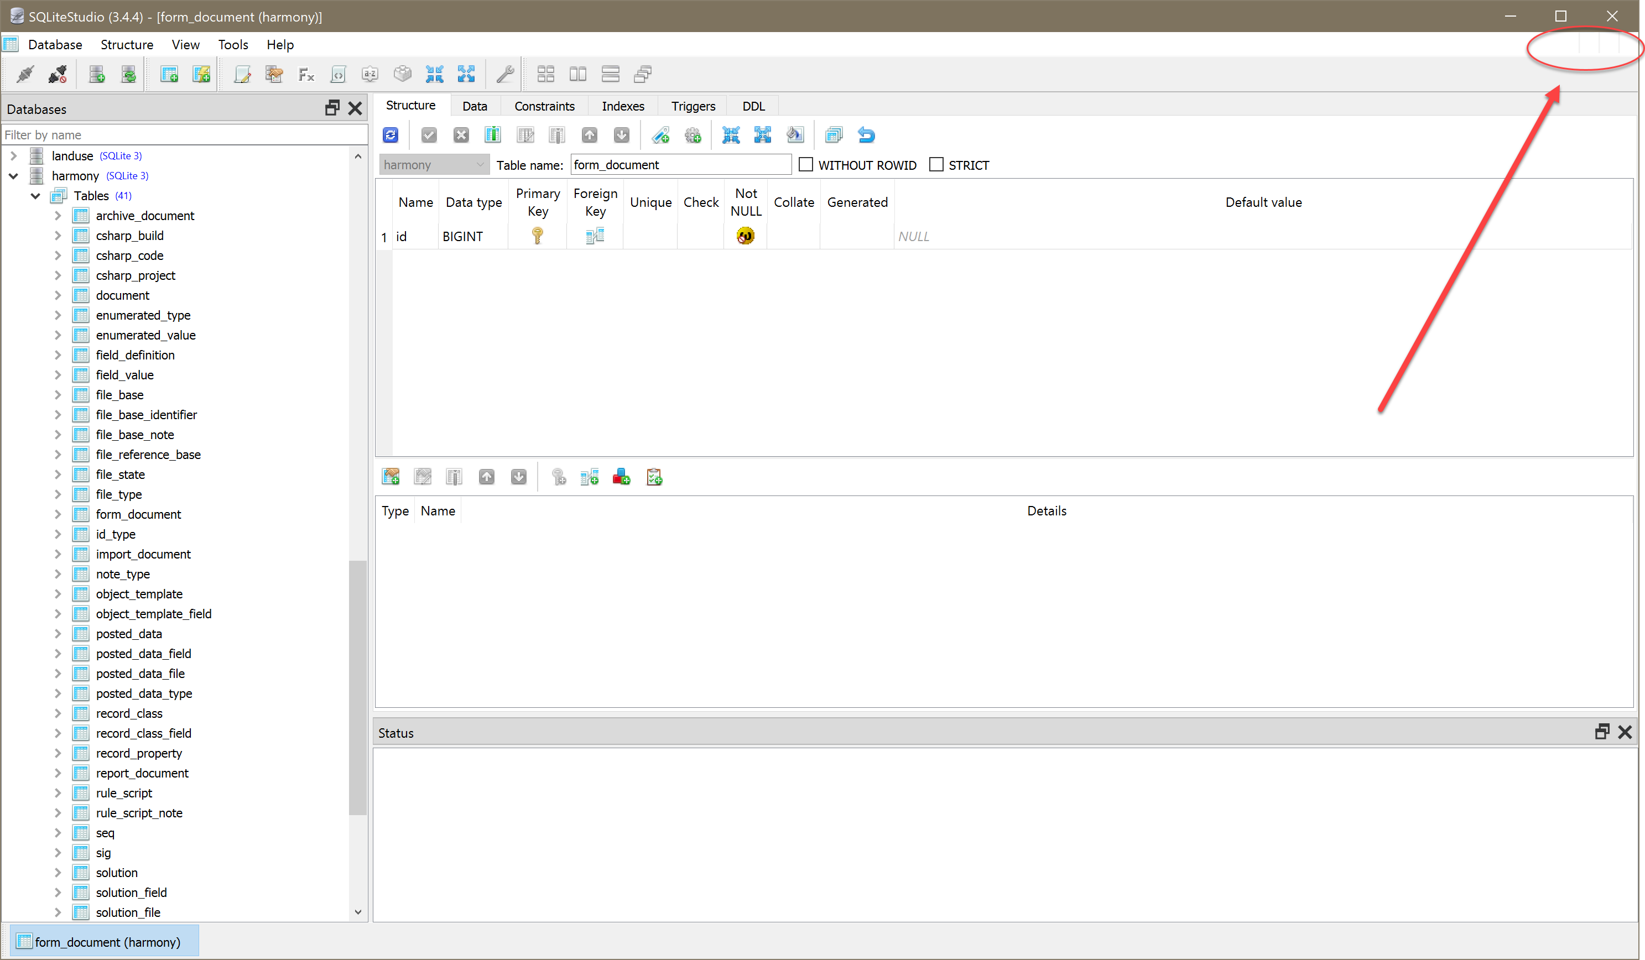This screenshot has height=960, width=1645.
Task: Click the blue undo arrow icon
Action: tap(866, 135)
